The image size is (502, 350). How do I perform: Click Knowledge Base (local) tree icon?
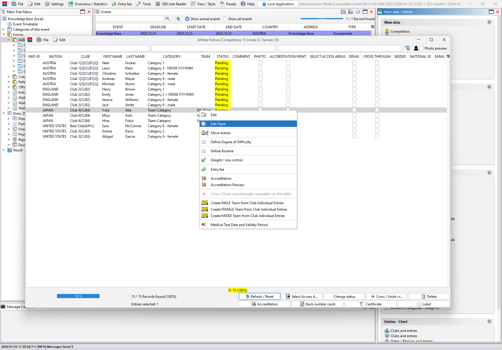coord(4,19)
